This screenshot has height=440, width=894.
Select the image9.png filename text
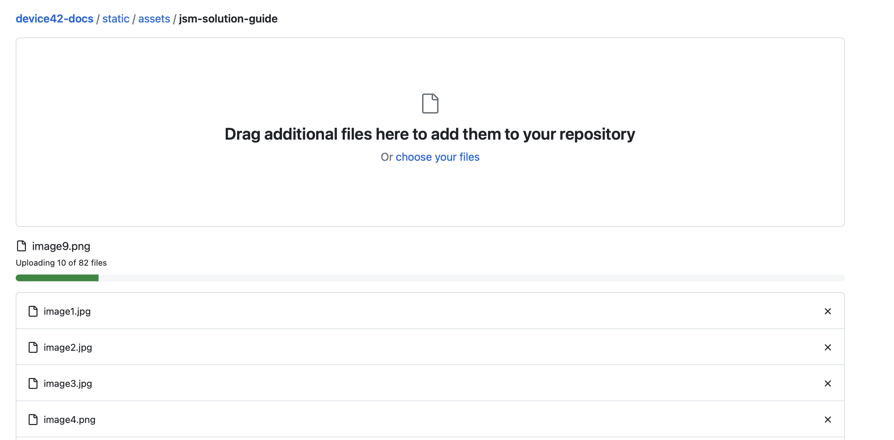tap(61, 246)
